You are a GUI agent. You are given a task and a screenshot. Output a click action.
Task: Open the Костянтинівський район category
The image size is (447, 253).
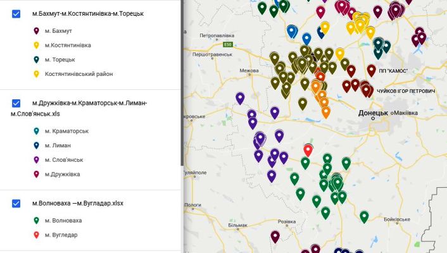[x=79, y=74]
